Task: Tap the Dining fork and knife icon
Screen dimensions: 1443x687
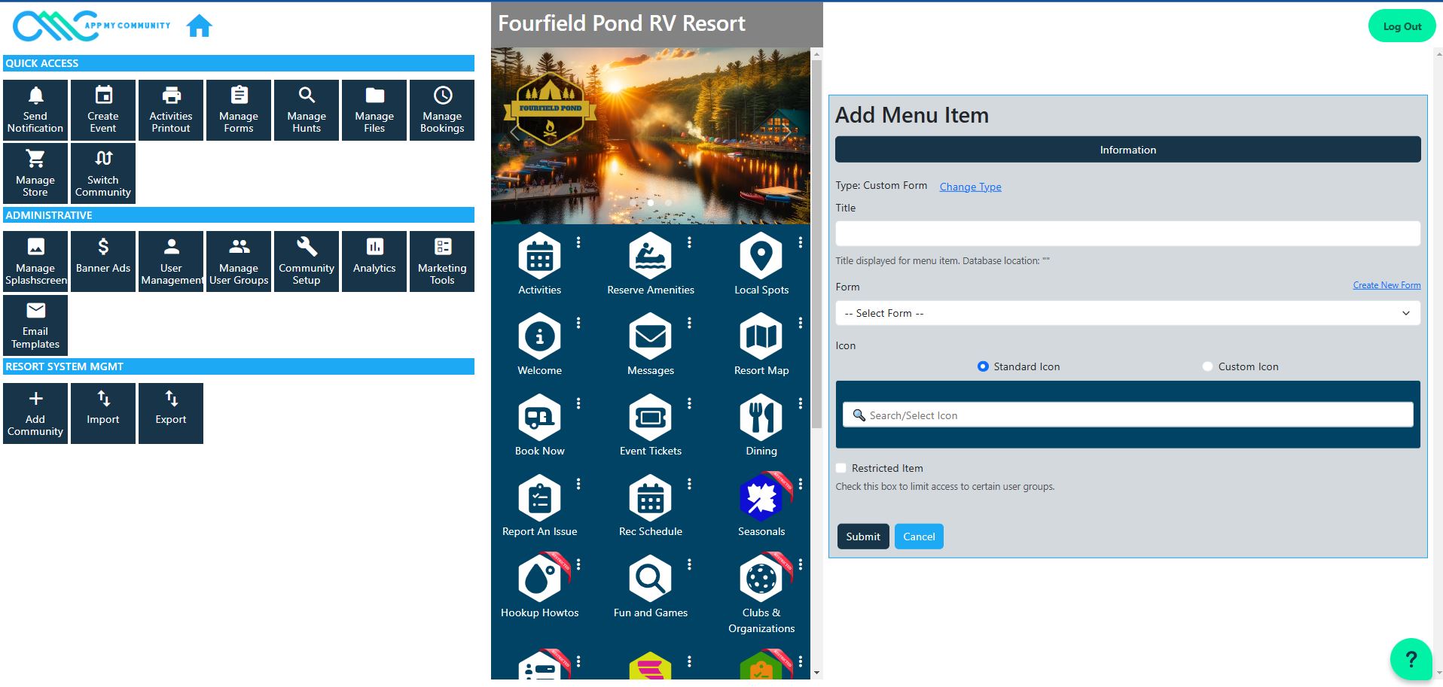Action: (761, 417)
